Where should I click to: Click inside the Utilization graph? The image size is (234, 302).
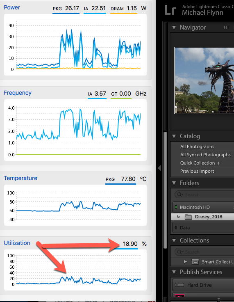(75, 270)
